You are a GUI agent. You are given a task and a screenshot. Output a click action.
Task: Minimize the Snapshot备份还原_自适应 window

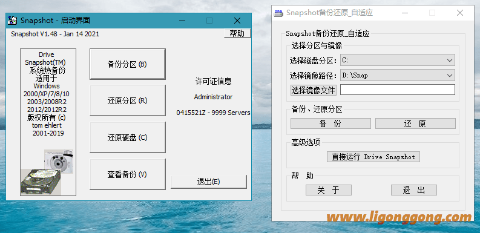(405, 13)
